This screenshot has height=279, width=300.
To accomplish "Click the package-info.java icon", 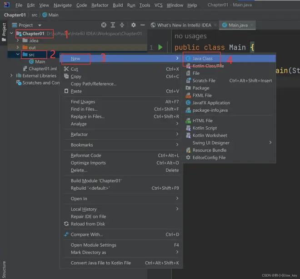I will [x=188, y=110].
